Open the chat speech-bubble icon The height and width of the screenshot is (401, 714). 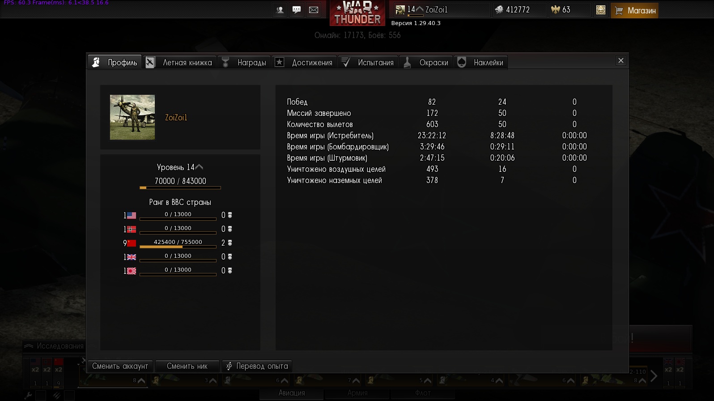click(x=297, y=10)
